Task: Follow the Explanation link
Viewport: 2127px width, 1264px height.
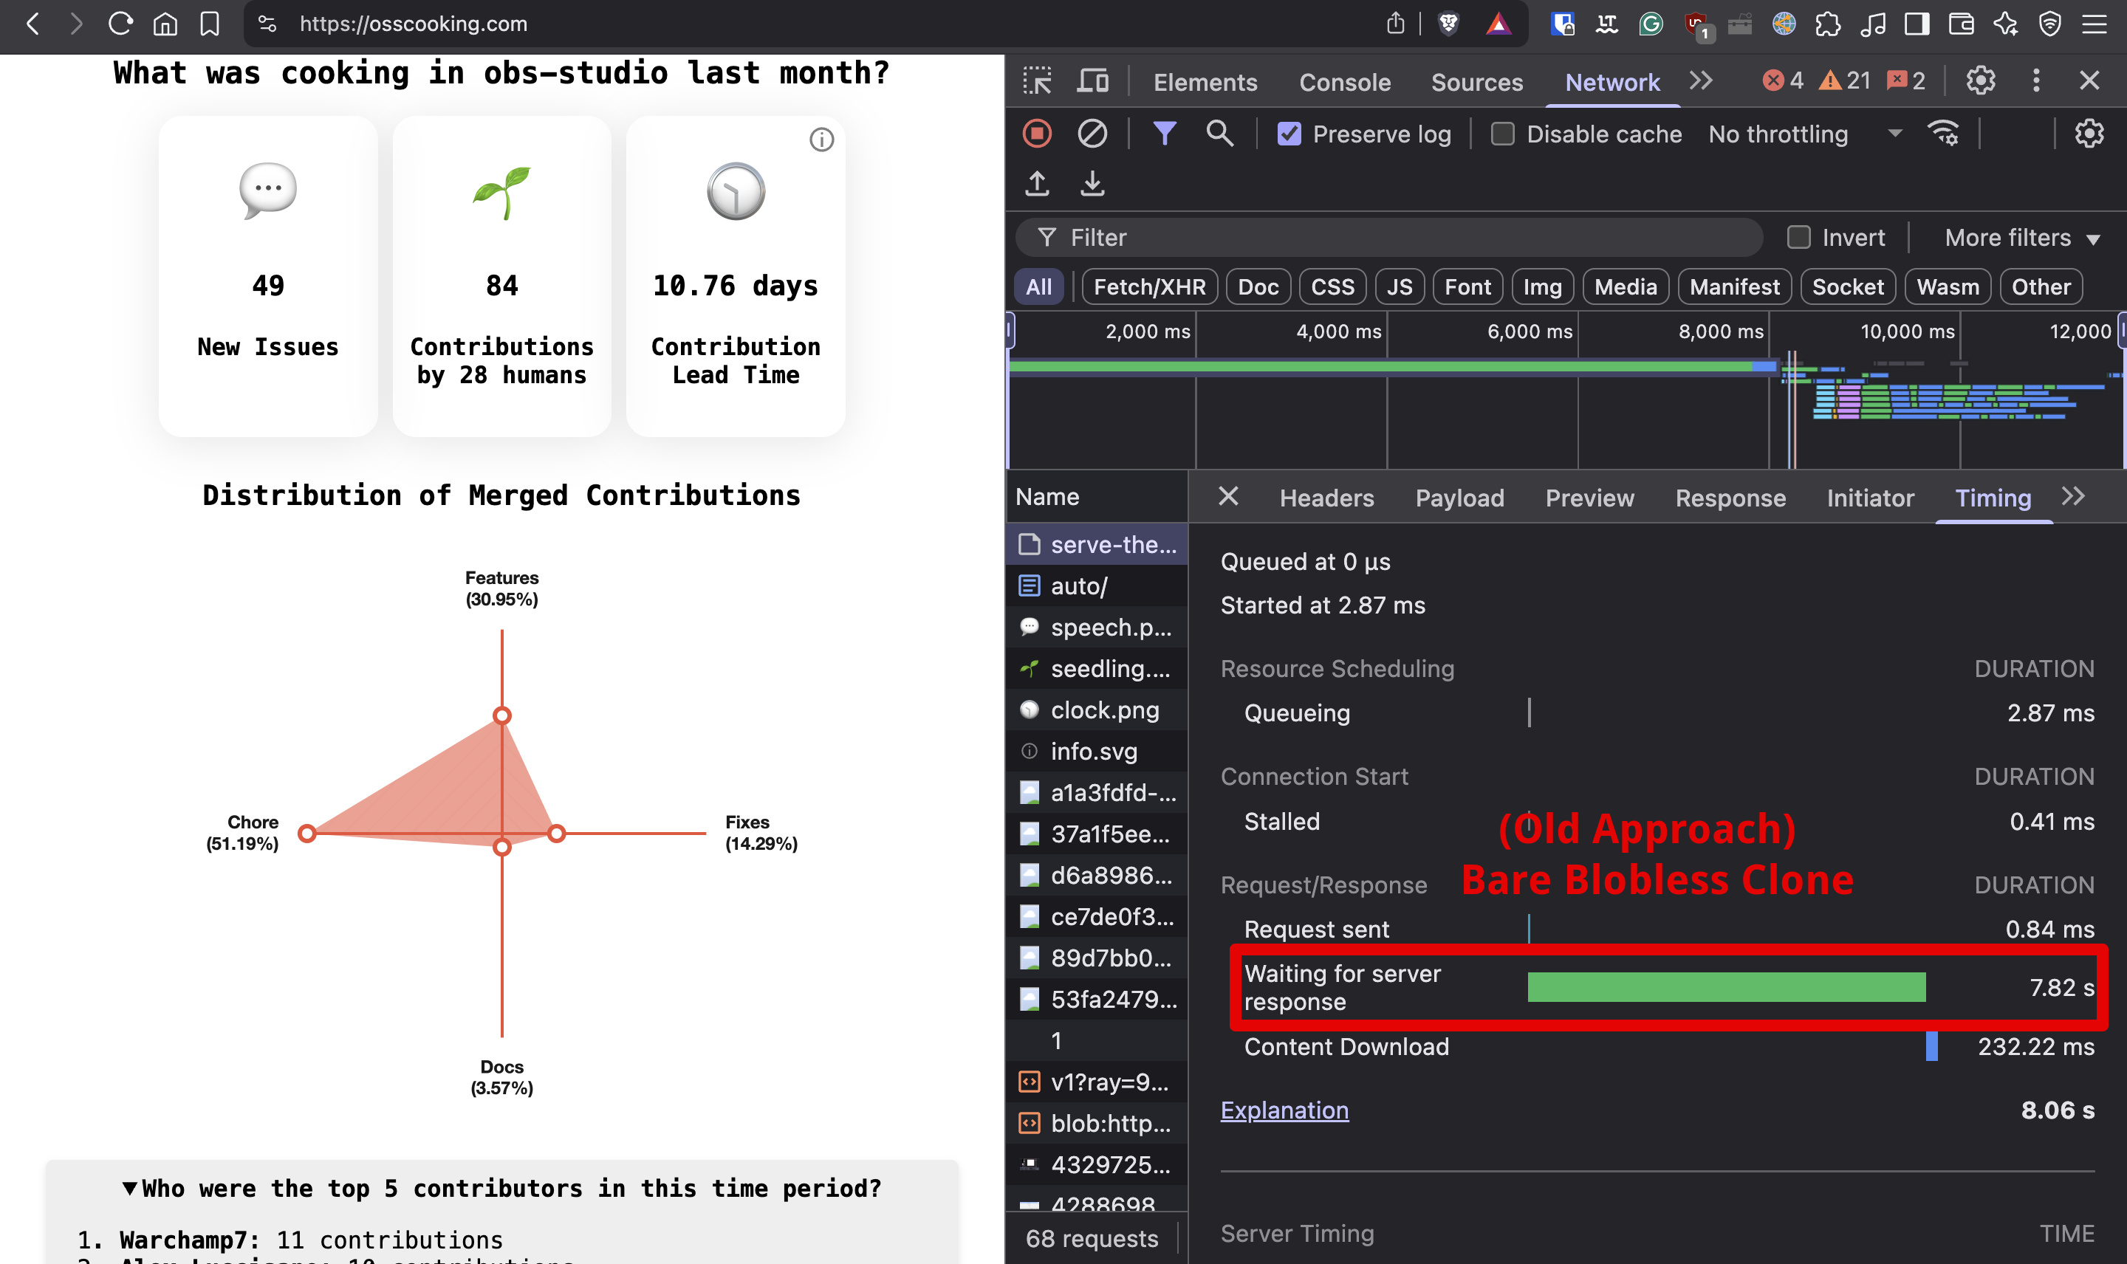Action: [1284, 1110]
